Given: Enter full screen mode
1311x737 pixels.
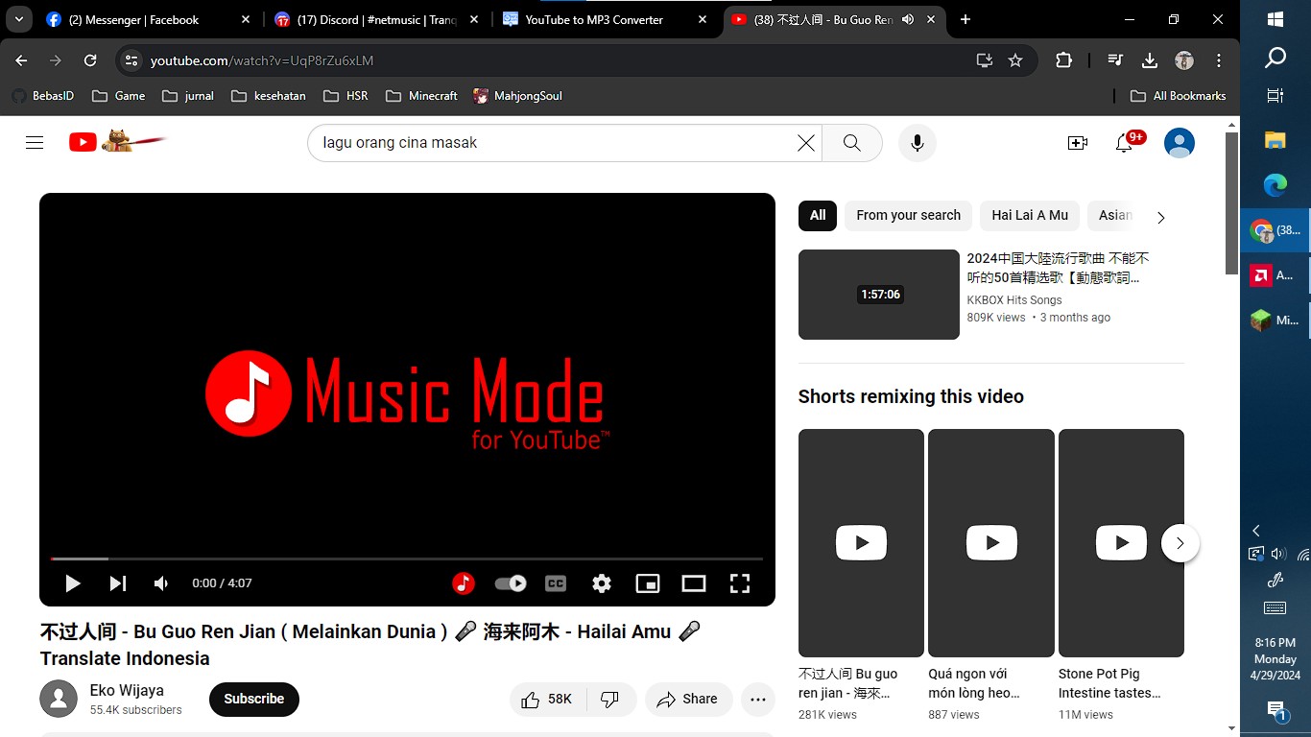Looking at the screenshot, I should (739, 583).
